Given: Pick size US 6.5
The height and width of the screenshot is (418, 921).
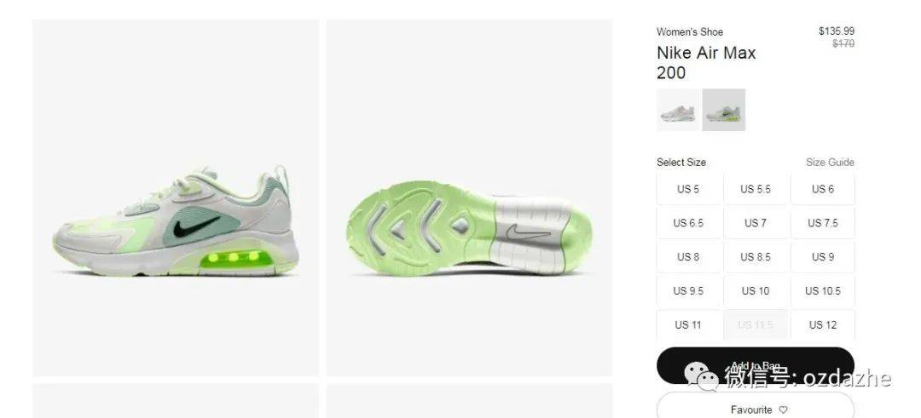Looking at the screenshot, I should tap(688, 223).
